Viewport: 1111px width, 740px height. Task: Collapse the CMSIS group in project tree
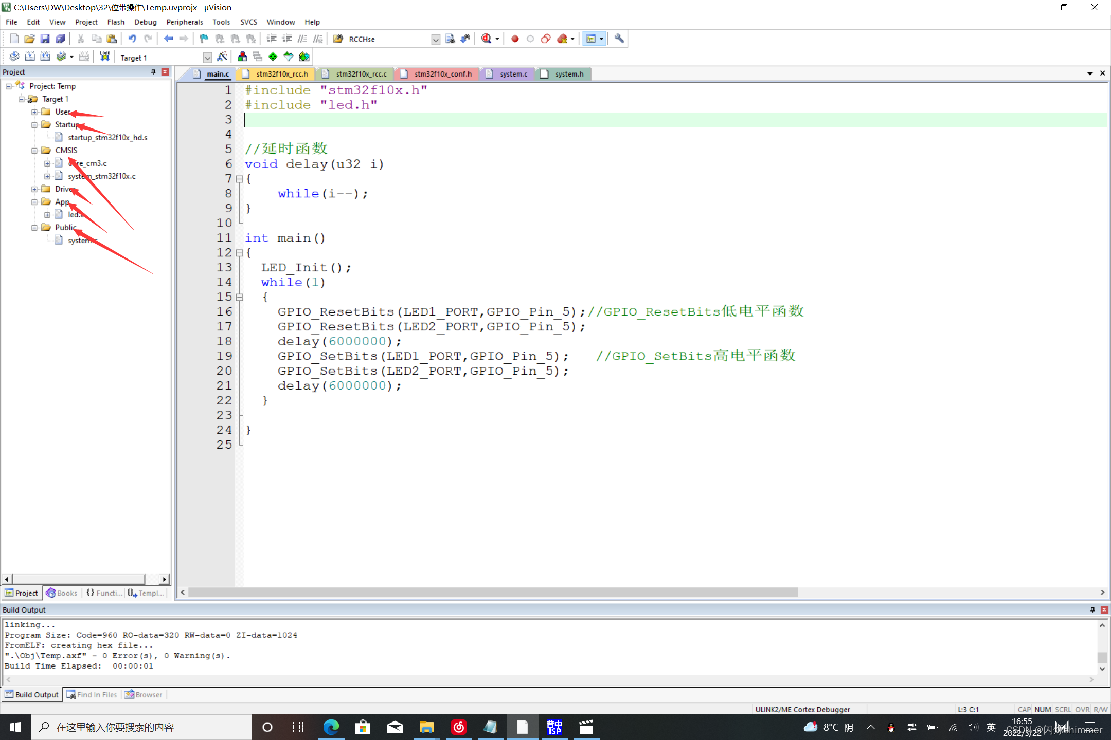pos(34,150)
